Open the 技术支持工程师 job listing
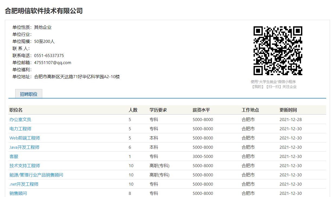This screenshot has width=334, height=197. 25,166
